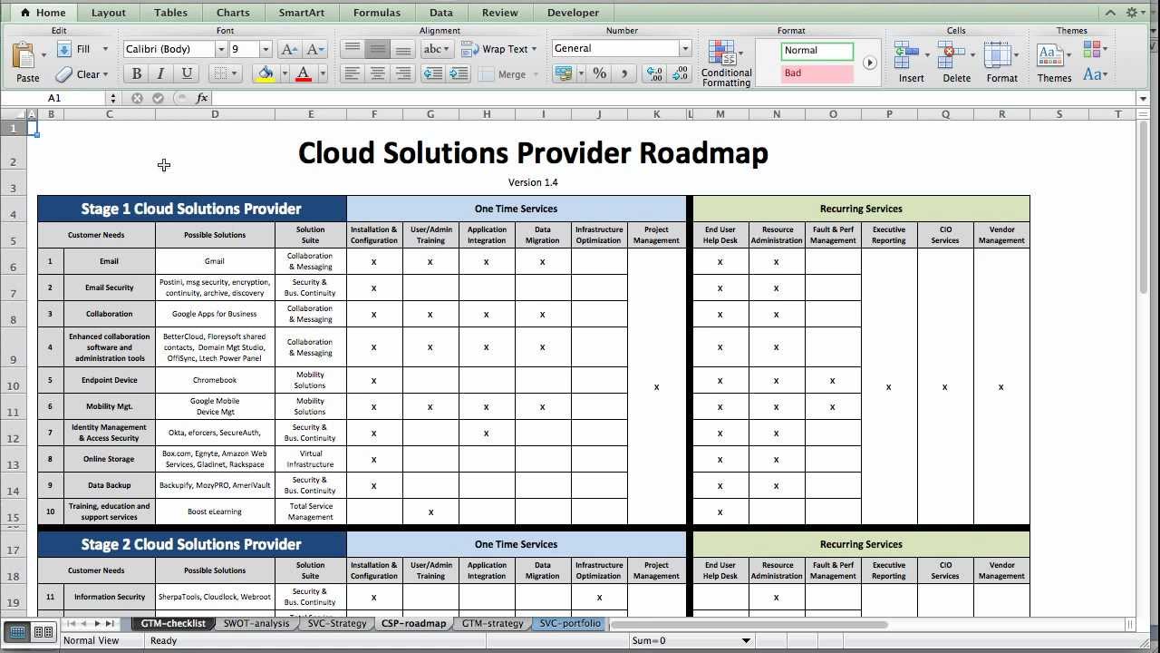Screen dimensions: 1160x653
Task: Decrease decimal places shown
Action: 681,73
